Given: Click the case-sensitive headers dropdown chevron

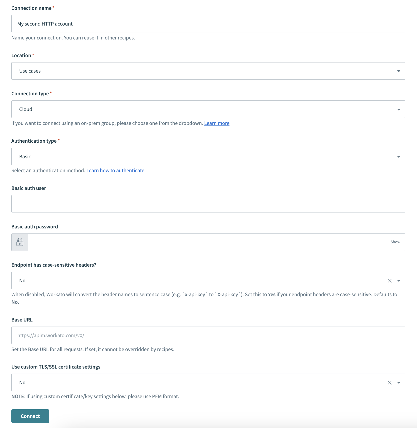Looking at the screenshot, I should [x=399, y=280].
